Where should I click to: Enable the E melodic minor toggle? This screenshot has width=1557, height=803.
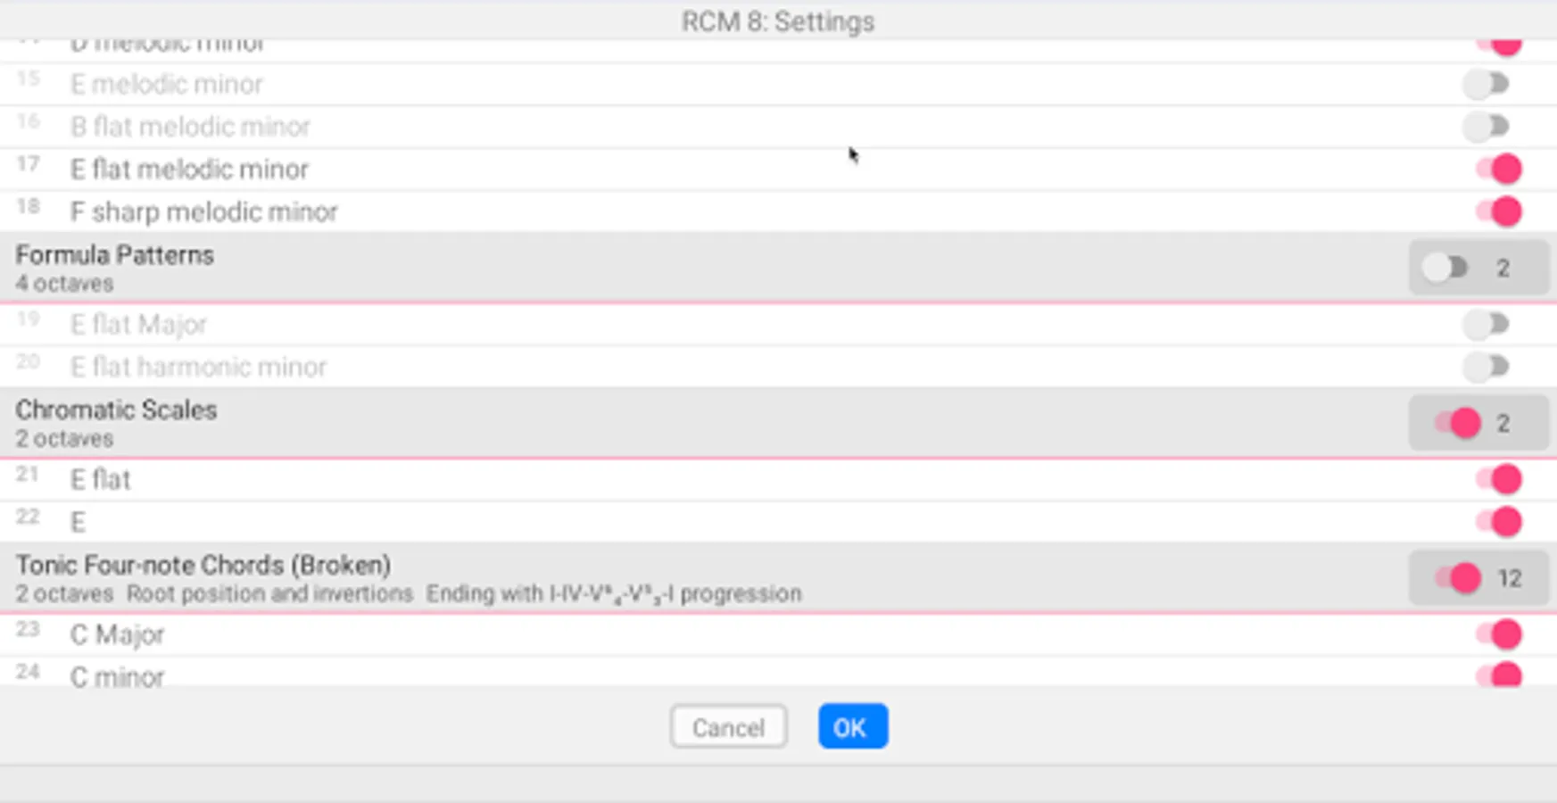(1487, 84)
